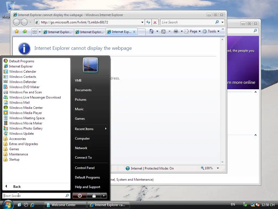Open Pictures from Start menu
The image size is (278, 209).
[x=80, y=100]
